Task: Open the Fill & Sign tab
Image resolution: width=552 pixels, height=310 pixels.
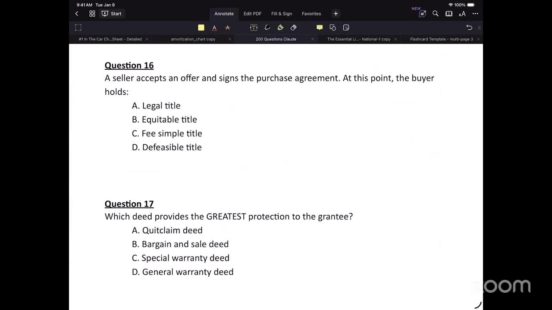Action: (x=282, y=14)
